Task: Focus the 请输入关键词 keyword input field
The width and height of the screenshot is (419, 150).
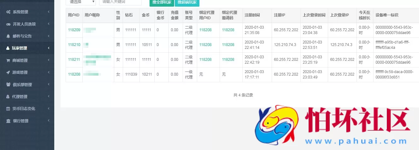Action: (x=120, y=2)
